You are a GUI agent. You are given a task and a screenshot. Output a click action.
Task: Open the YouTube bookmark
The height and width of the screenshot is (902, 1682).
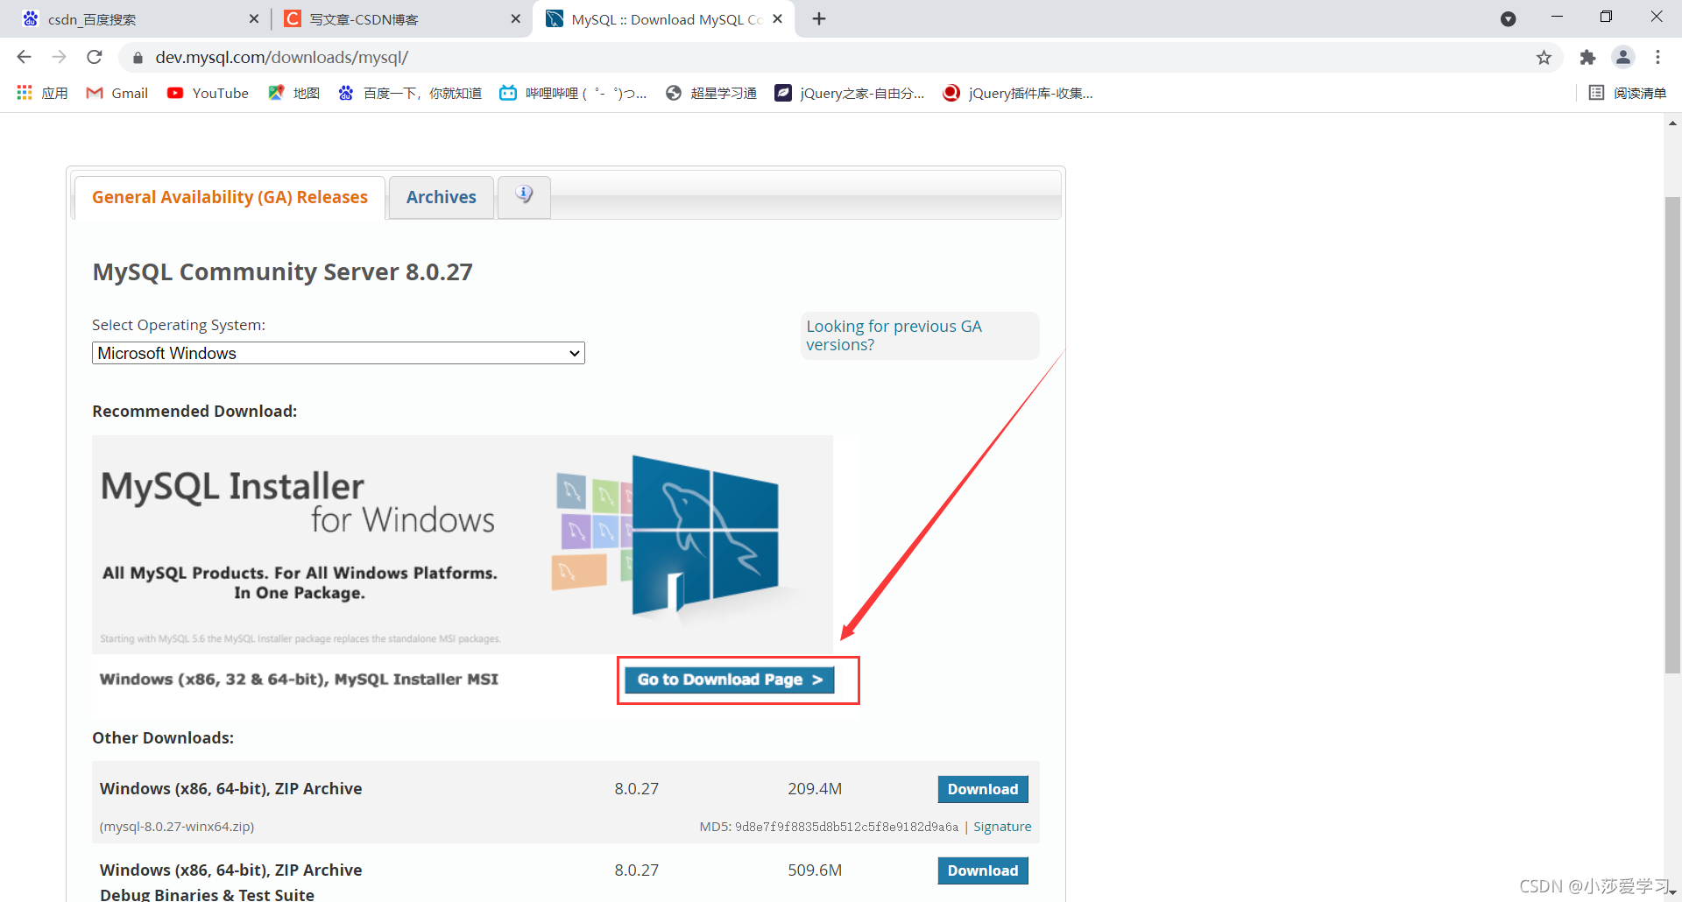point(208,93)
